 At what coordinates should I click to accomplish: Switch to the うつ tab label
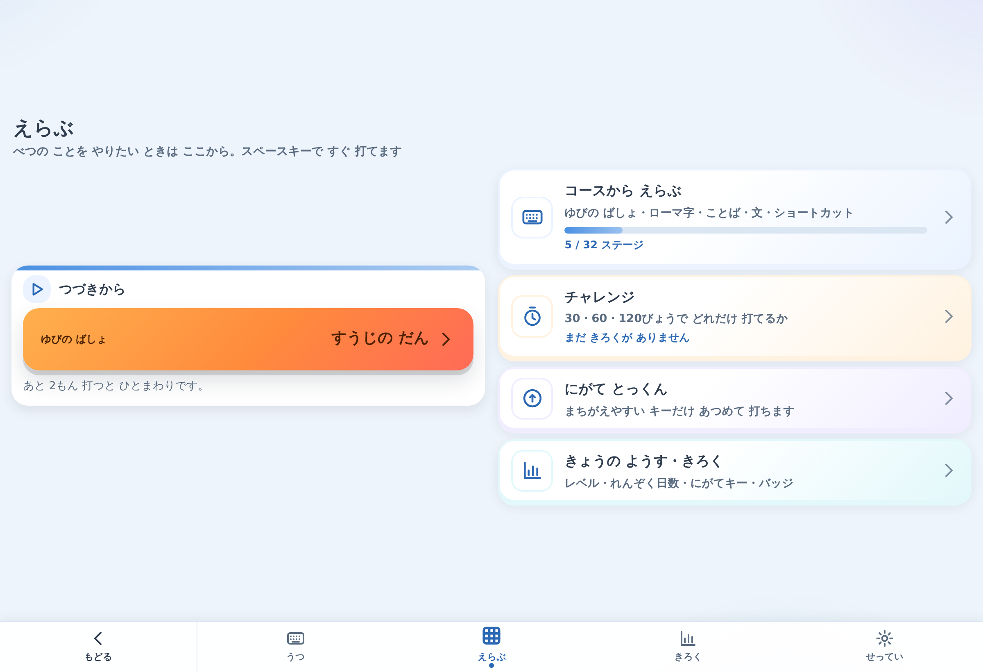[x=296, y=657]
